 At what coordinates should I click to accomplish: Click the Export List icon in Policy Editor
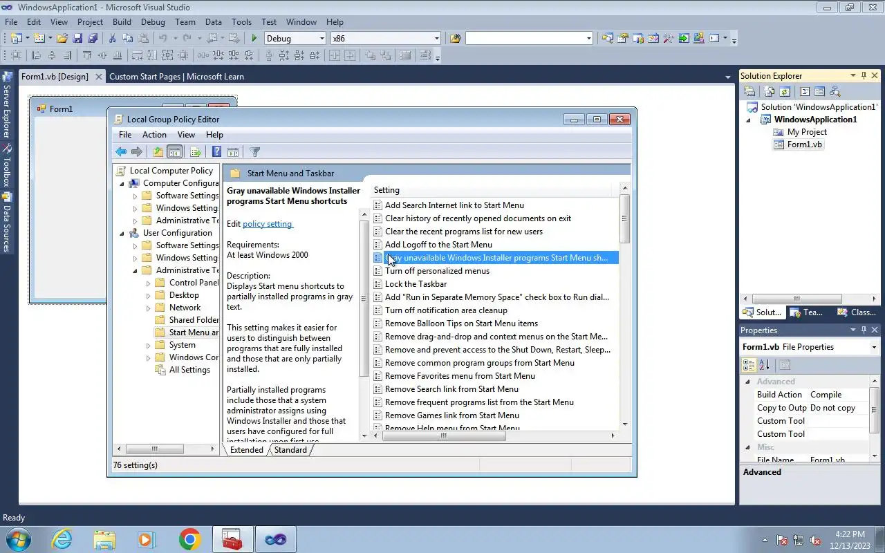(x=196, y=152)
